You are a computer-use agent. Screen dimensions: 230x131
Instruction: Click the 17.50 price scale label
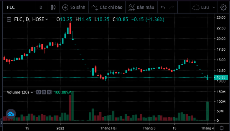pyautogui.click(x=221, y=50)
